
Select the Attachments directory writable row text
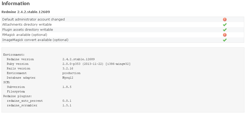click(x=27, y=25)
